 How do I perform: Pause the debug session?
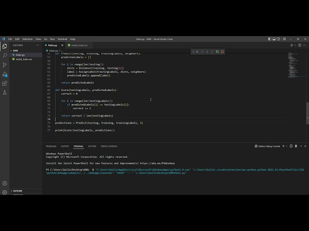pos(197,51)
